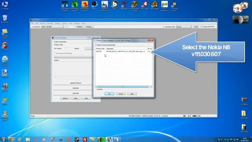Click the horizontal scrollbar in product list
This screenshot has width=252, height=142.
coord(123,87)
